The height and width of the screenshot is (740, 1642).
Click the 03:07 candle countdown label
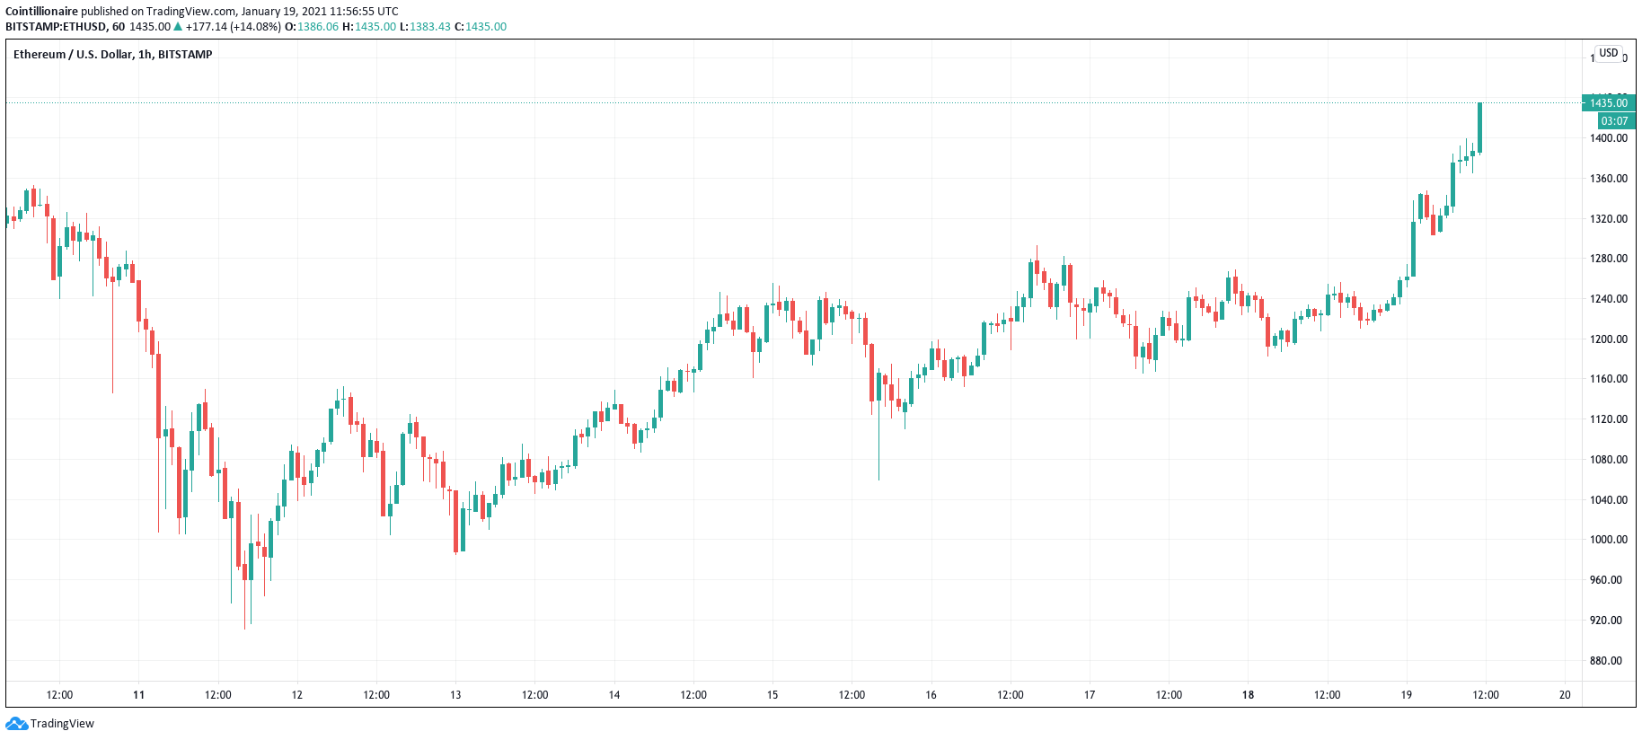[1614, 121]
